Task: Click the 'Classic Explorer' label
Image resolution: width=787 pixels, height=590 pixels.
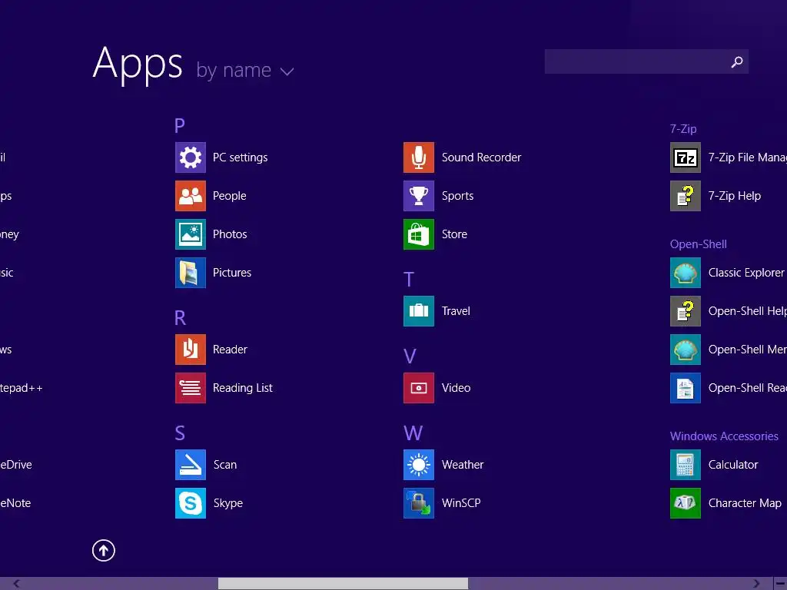Action: click(745, 273)
